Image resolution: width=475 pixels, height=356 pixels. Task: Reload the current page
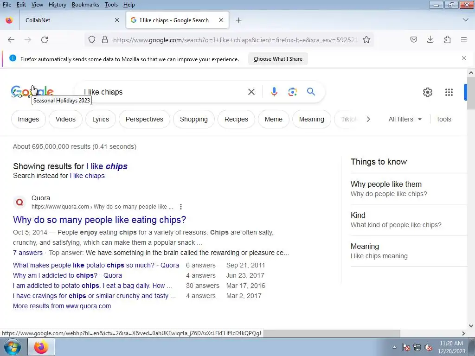point(45,40)
